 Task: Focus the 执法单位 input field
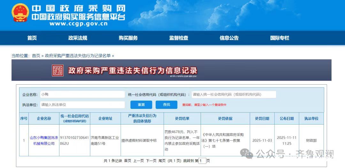point(82,105)
